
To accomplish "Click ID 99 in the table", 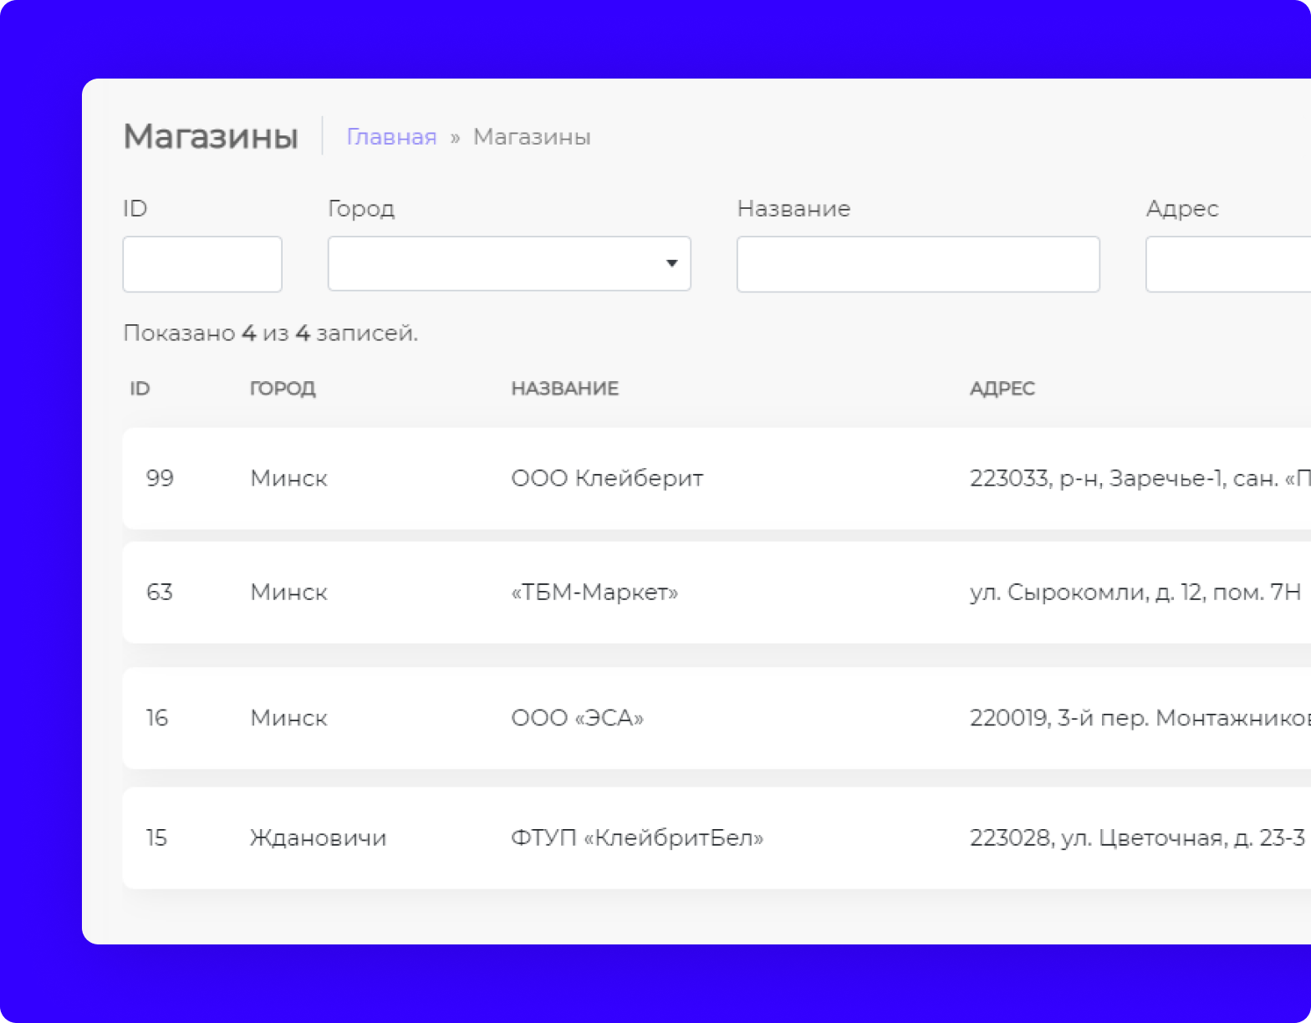I will click(160, 478).
